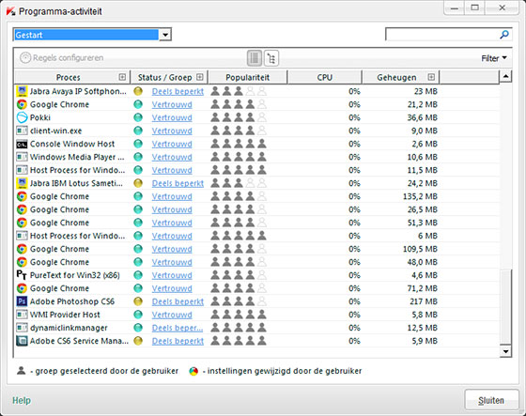Click green status ball for PureText
526x416 pixels.
coord(138,275)
